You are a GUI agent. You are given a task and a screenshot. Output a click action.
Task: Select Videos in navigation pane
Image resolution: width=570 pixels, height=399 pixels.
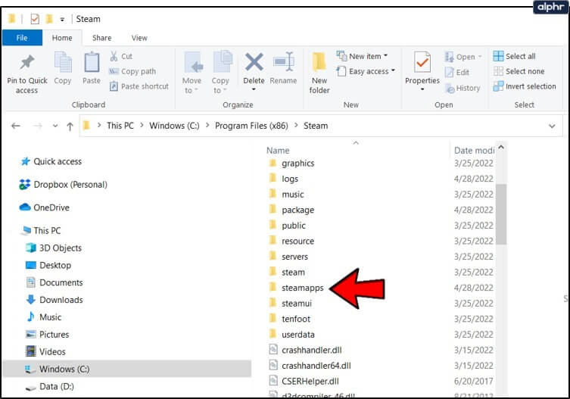(x=46, y=352)
